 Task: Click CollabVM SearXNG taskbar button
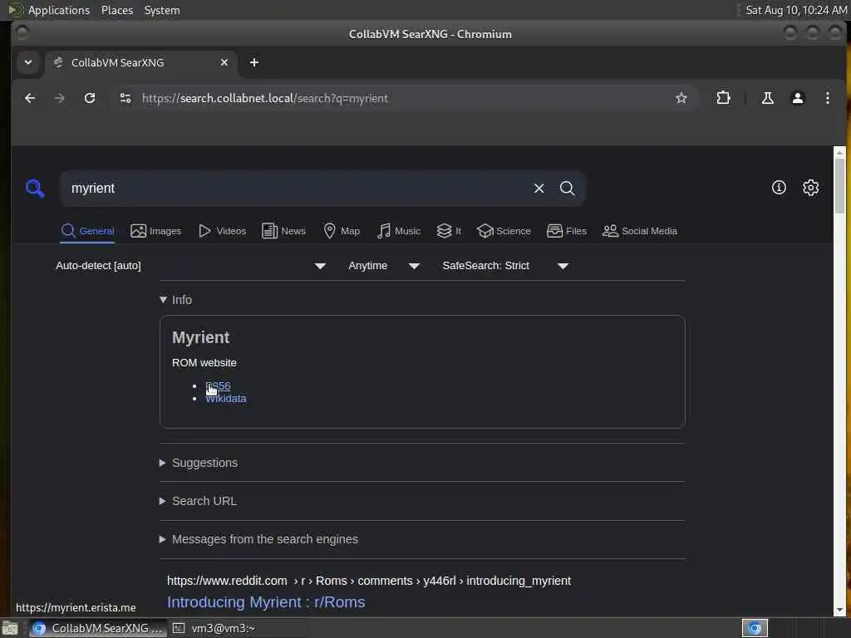98,628
